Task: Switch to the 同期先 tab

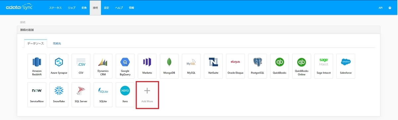Action: 57,44
